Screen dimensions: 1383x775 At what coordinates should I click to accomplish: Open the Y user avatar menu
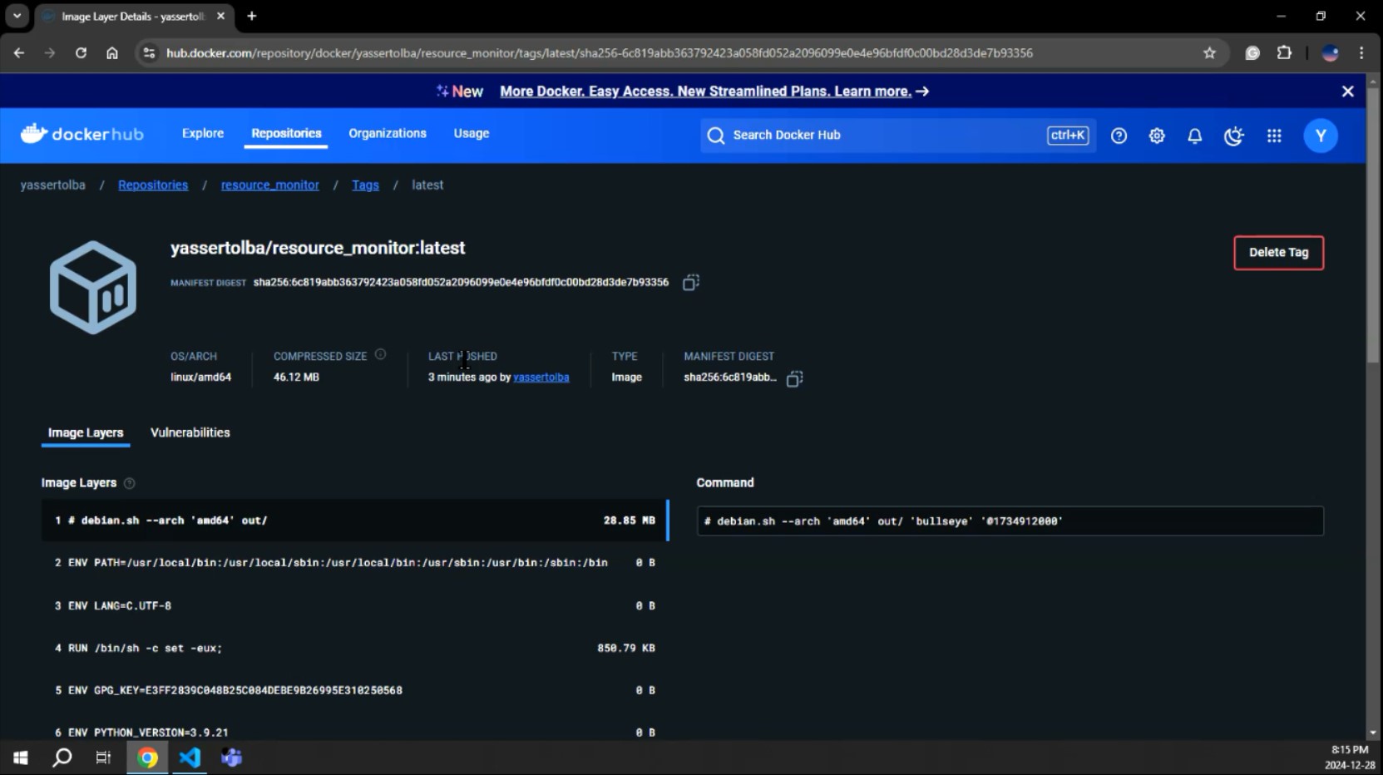tap(1321, 136)
